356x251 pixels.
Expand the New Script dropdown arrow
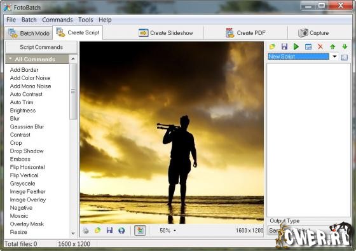[x=334, y=57]
